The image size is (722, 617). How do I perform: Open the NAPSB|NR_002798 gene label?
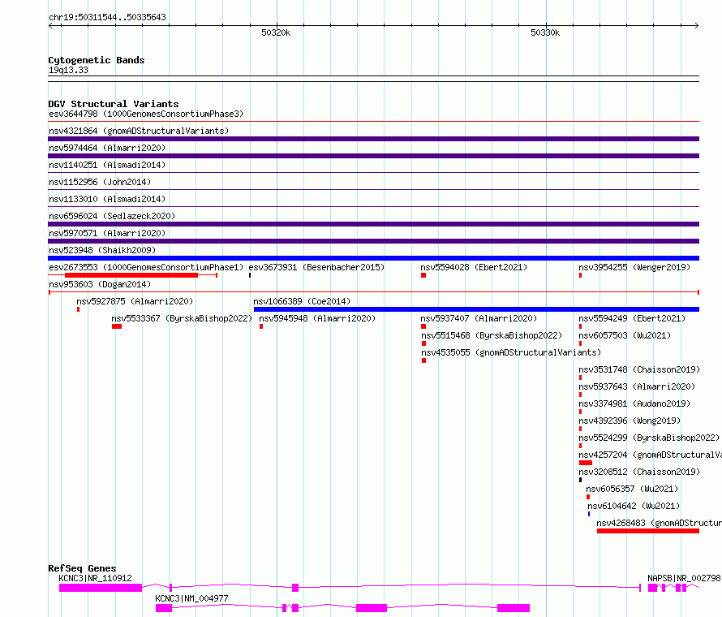(683, 578)
